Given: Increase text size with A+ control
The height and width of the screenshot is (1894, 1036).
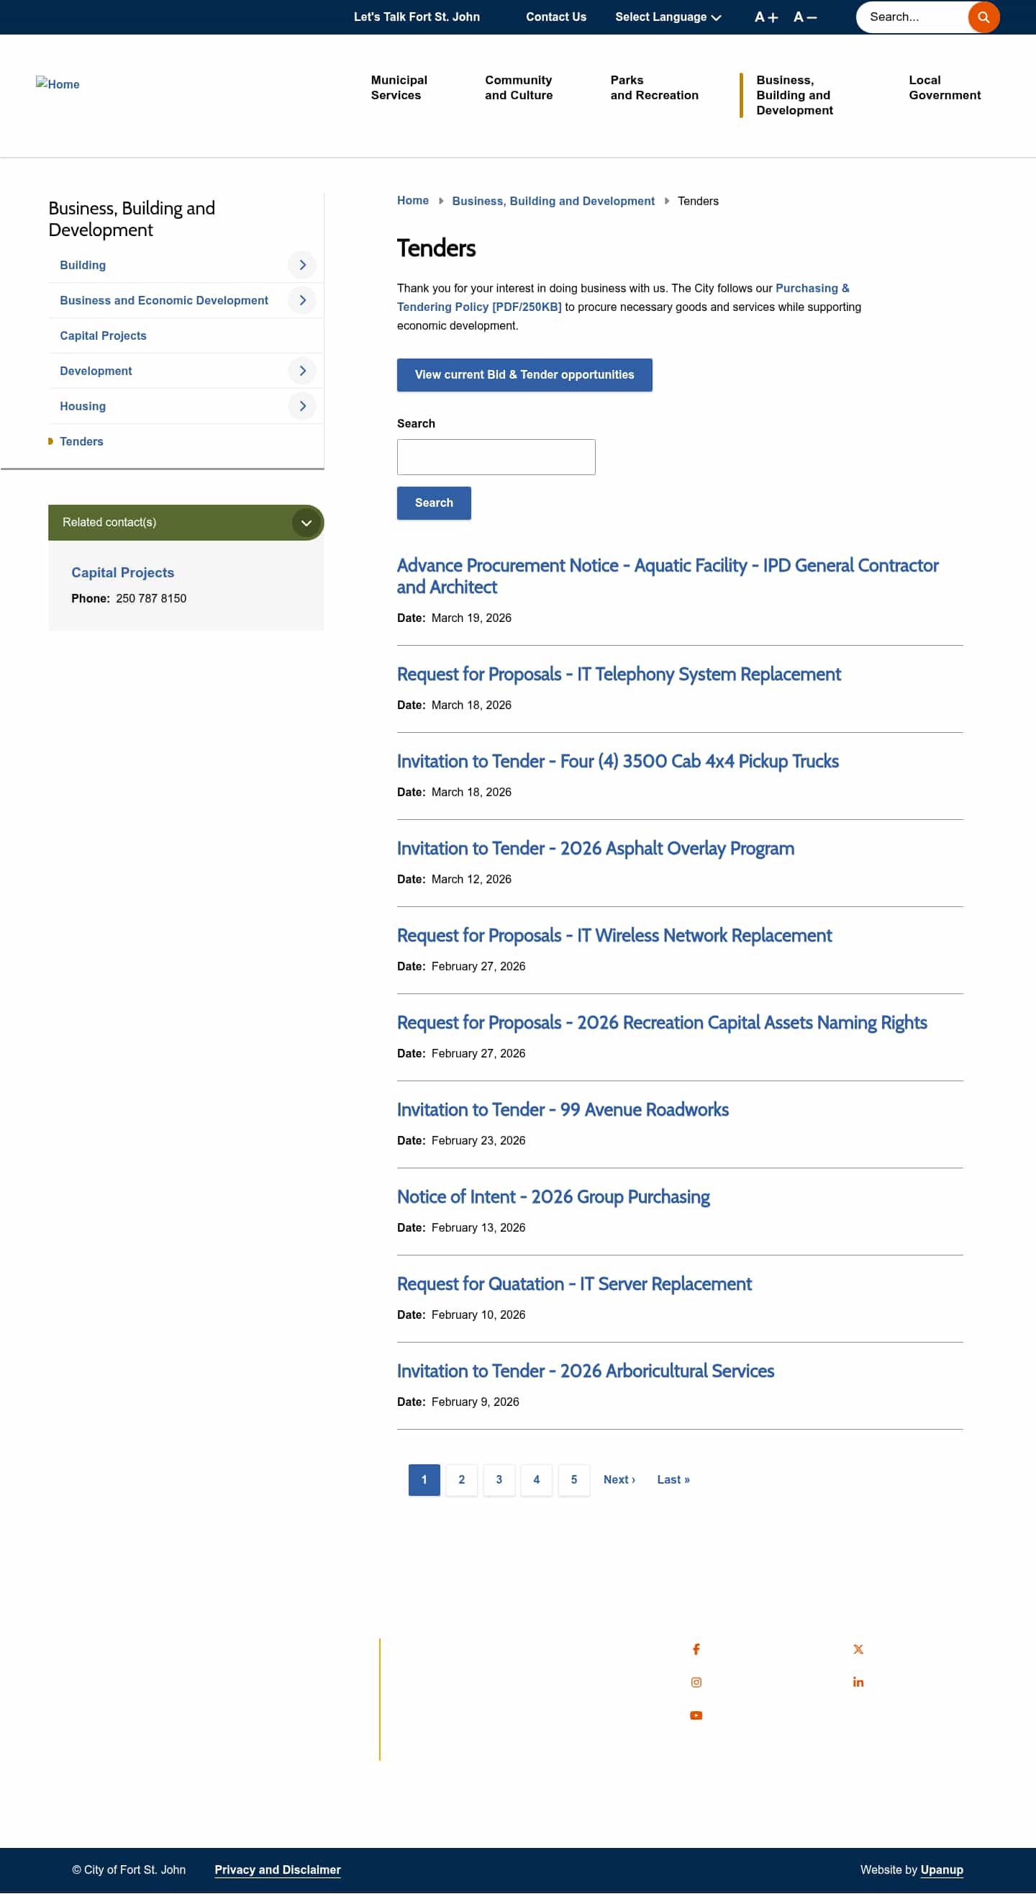Looking at the screenshot, I should tap(765, 16).
